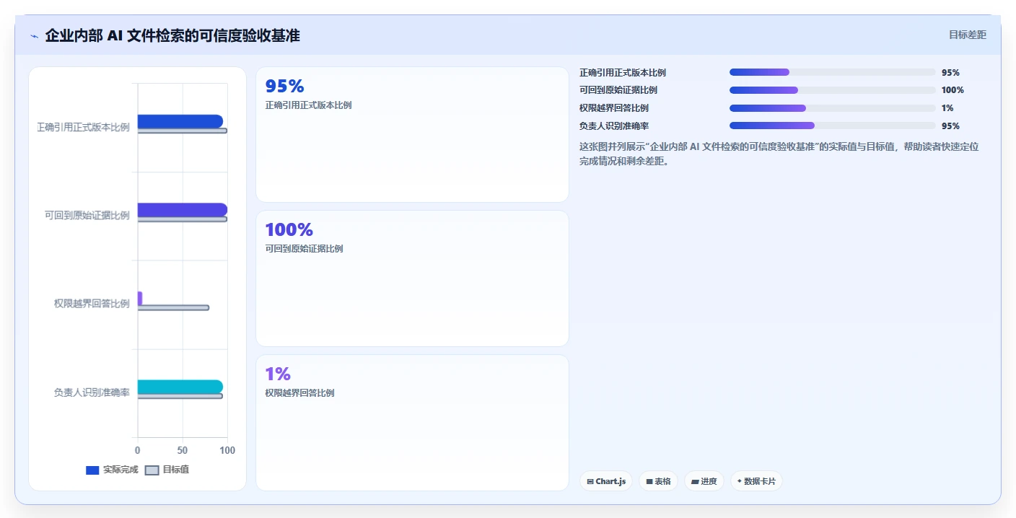This screenshot has height=518, width=1016.
Task: Click the 负责人识别准确率 chart axis label
Action: pyautogui.click(x=92, y=392)
